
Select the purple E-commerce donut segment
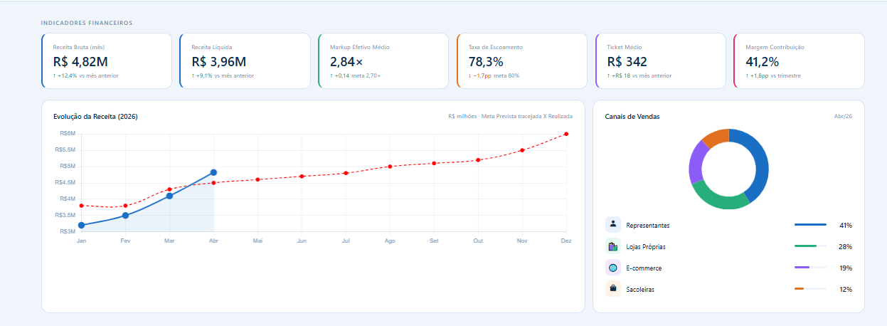pos(695,162)
